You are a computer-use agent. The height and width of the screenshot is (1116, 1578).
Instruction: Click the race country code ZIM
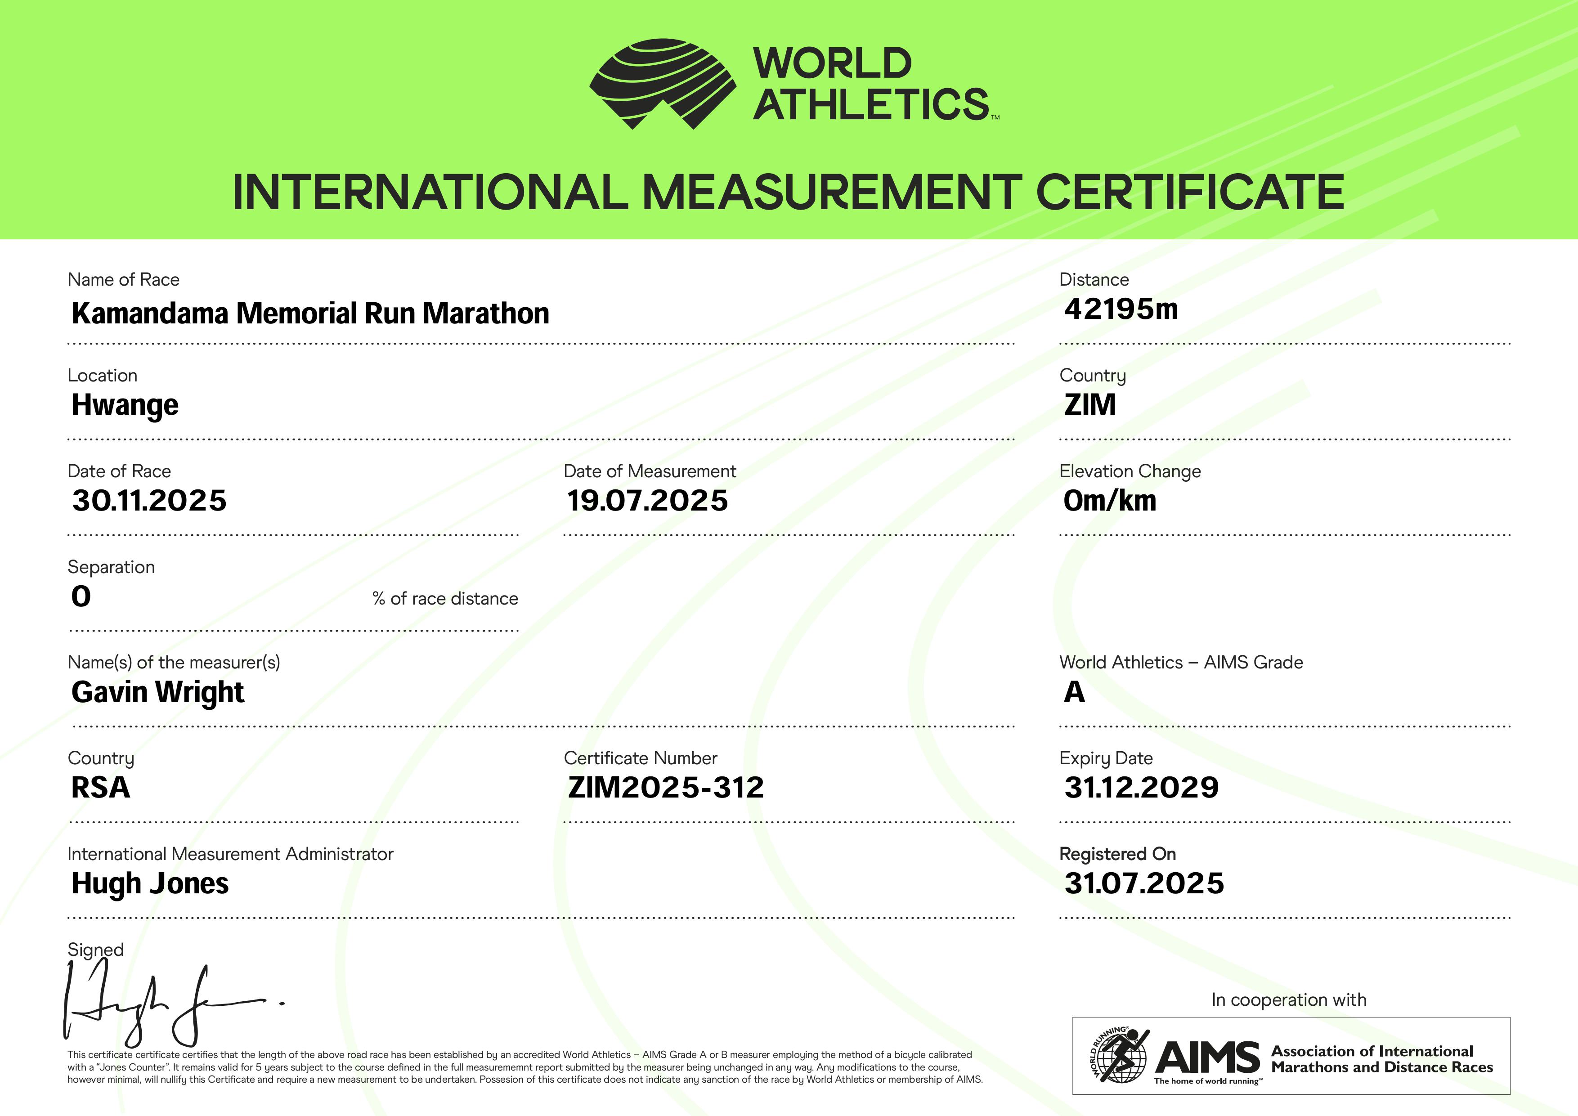(1089, 405)
